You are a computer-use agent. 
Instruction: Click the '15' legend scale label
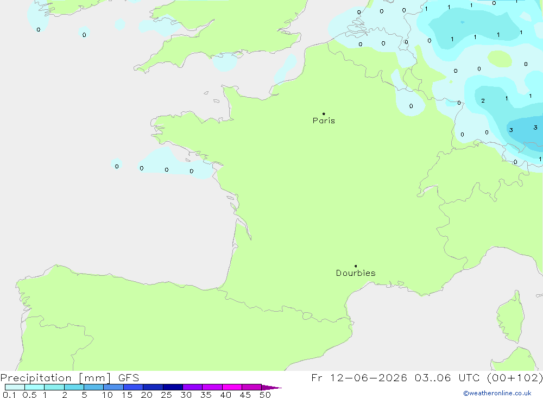click(x=127, y=395)
